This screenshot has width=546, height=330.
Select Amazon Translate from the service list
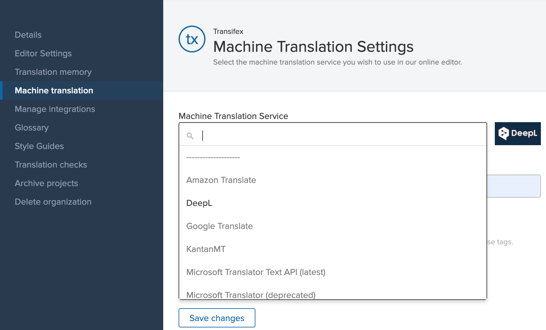click(x=221, y=180)
